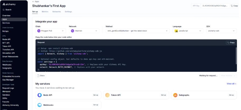This screenshot has height=110, width=241.
Task: Switch to the Set up tab
Action: (x=35, y=12)
